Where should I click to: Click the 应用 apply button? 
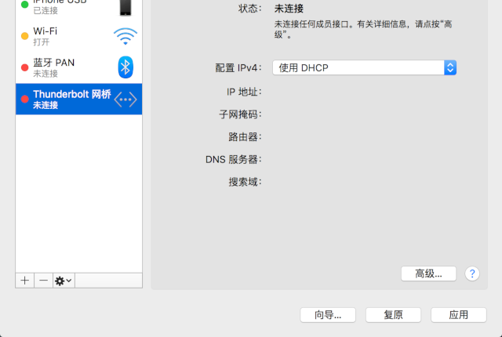click(458, 315)
